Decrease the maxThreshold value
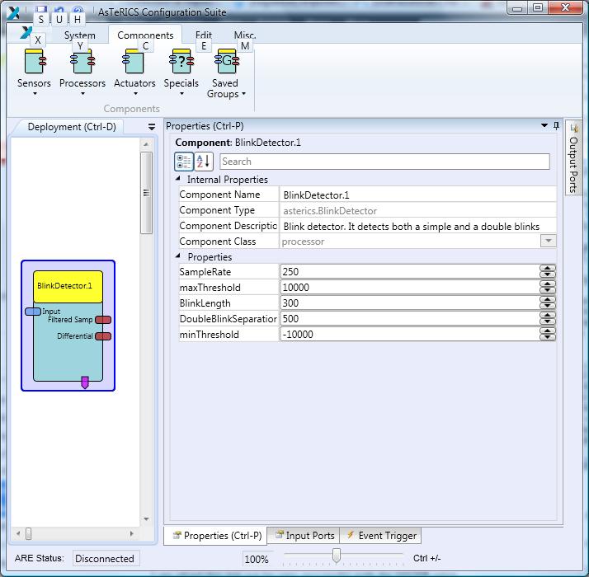This screenshot has width=589, height=577. pyautogui.click(x=548, y=291)
